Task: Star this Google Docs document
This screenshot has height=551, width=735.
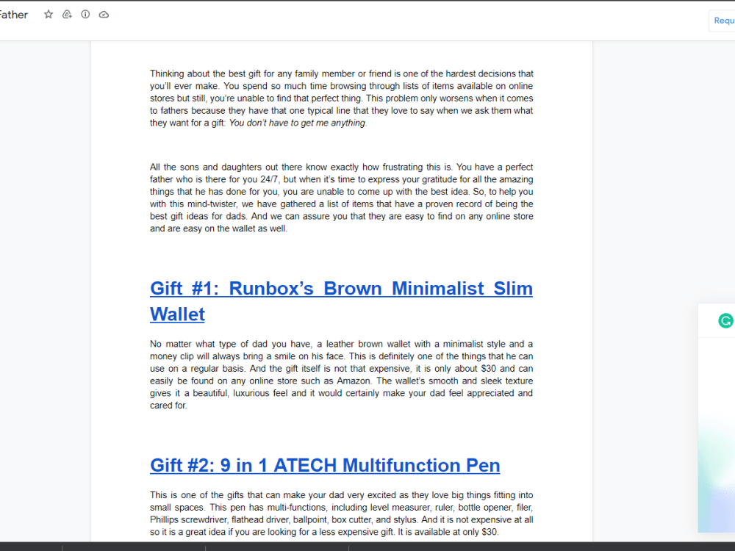Action: click(x=49, y=15)
